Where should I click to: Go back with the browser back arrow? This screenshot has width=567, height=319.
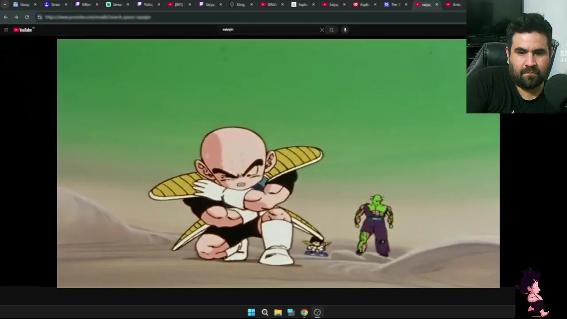click(5, 17)
